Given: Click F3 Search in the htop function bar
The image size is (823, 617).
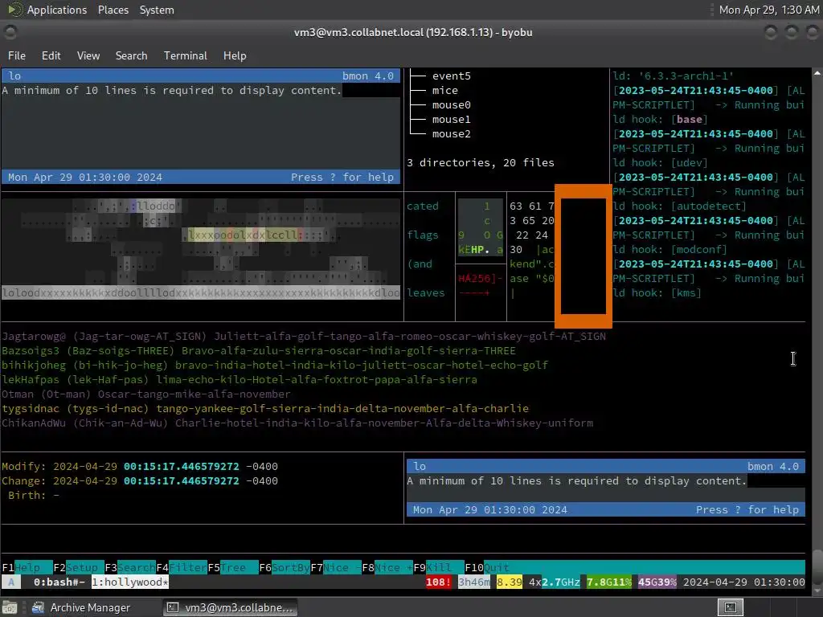Looking at the screenshot, I should [x=129, y=568].
